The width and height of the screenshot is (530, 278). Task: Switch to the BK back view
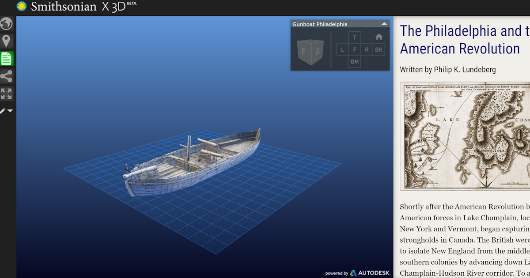tap(379, 50)
